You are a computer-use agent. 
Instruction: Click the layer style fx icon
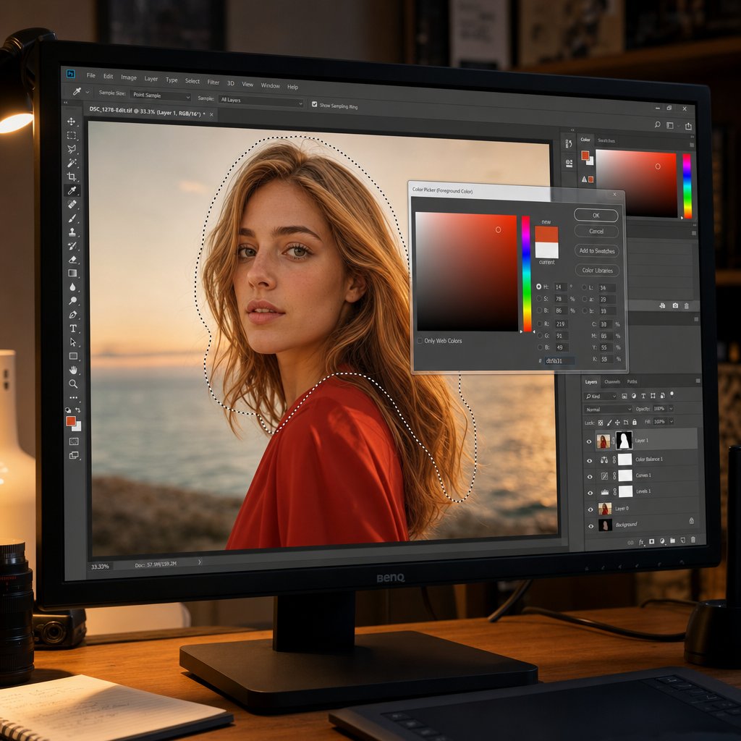click(x=641, y=542)
